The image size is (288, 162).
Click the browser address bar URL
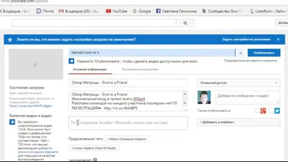[x=24, y=1]
